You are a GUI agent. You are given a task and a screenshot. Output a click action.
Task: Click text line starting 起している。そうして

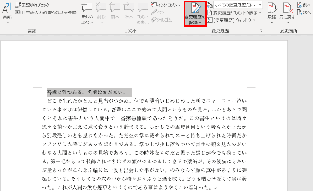144,179
